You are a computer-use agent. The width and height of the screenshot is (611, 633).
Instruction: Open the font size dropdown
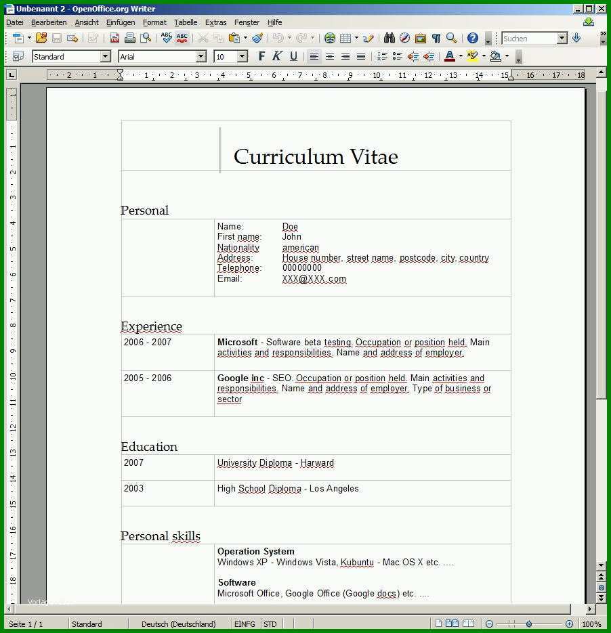coord(243,56)
